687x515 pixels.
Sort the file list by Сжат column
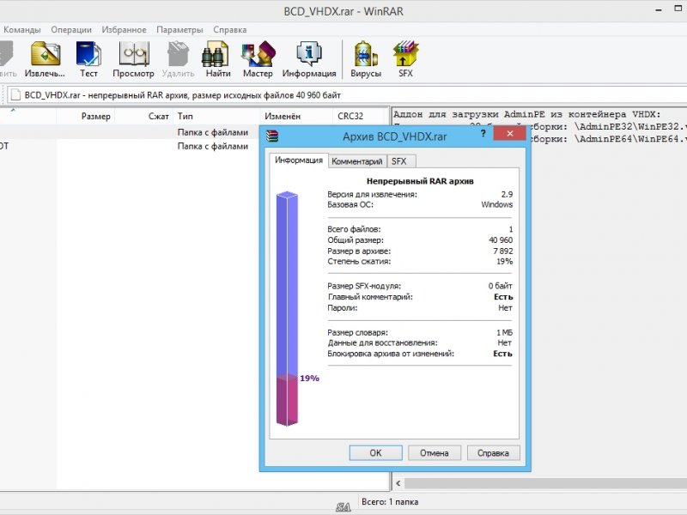click(x=143, y=116)
